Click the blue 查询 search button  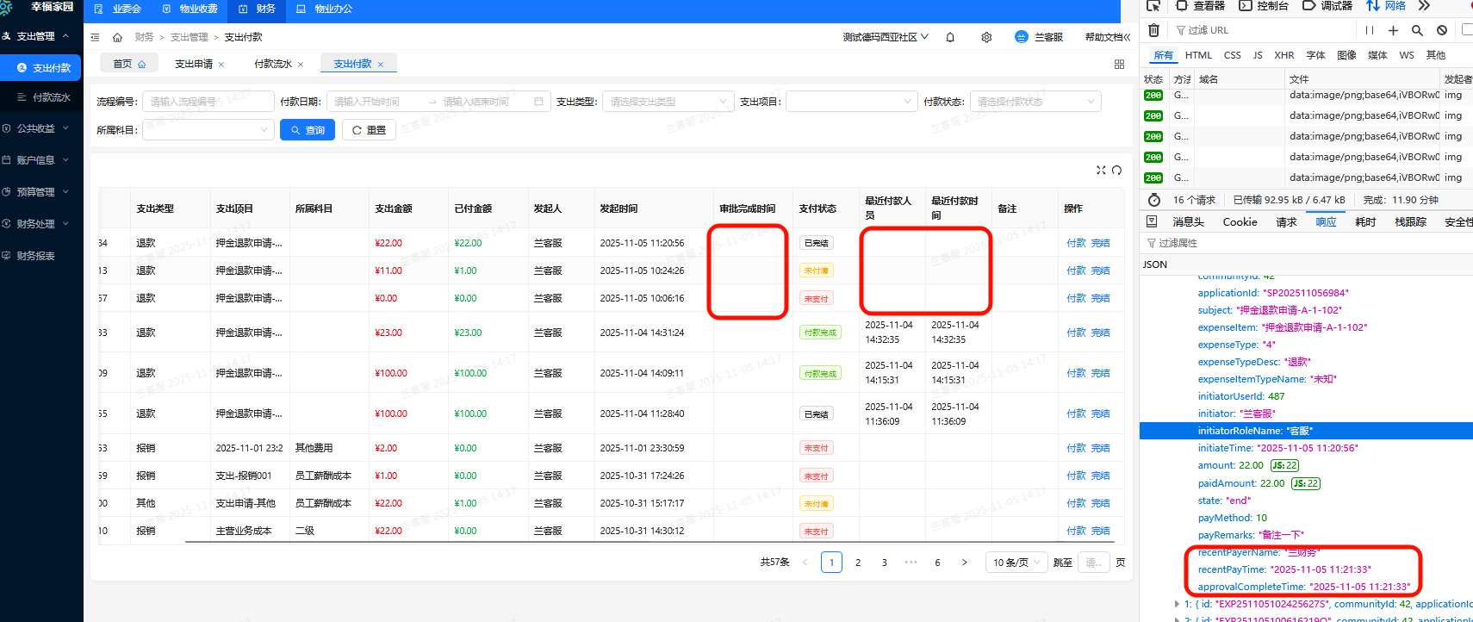pos(308,130)
